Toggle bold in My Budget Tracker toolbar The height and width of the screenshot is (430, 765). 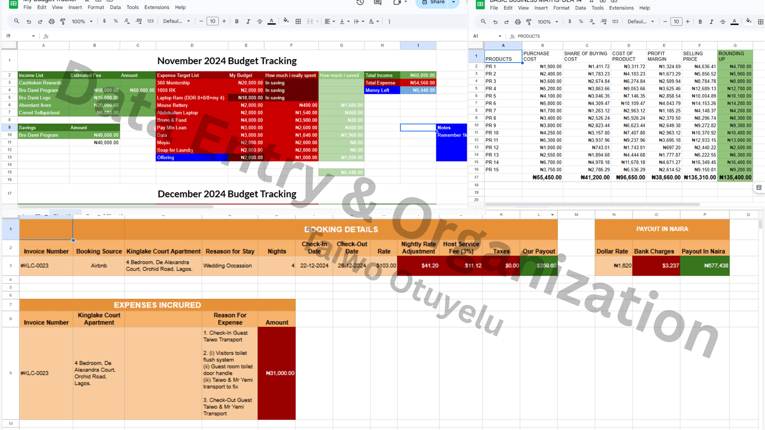pyautogui.click(x=237, y=21)
